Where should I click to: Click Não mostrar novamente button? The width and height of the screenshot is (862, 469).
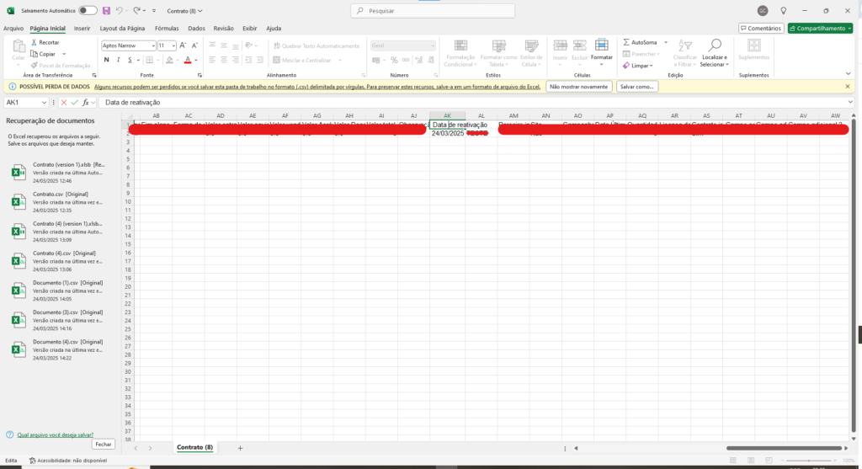tap(578, 87)
